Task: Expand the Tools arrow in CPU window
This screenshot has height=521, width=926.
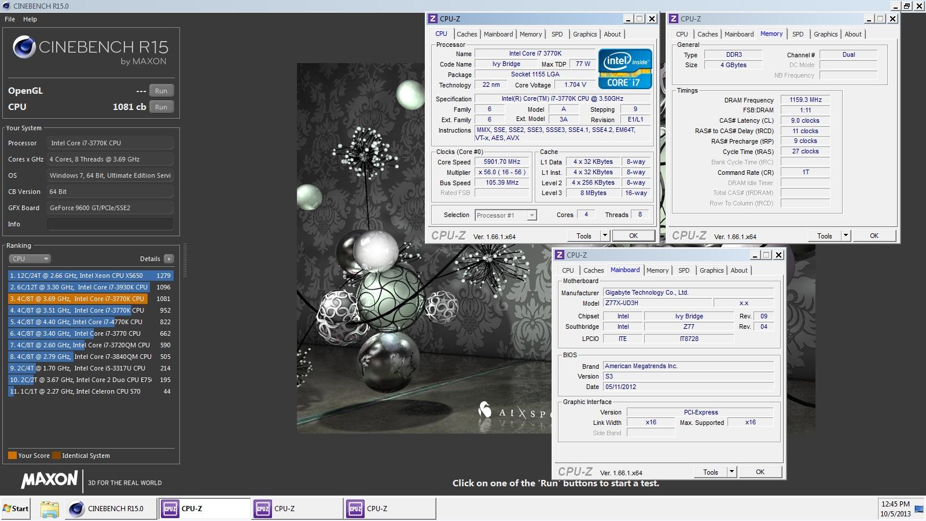Action: tap(605, 236)
